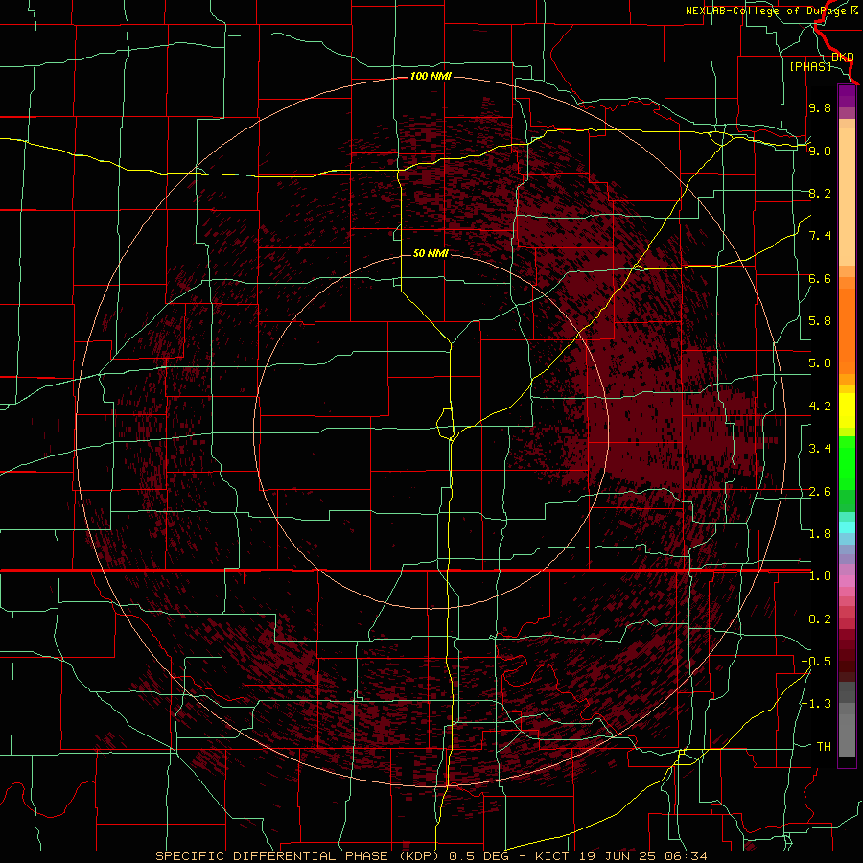The image size is (863, 863).
Task: Click the 0.2 color scale value
Action: [820, 619]
